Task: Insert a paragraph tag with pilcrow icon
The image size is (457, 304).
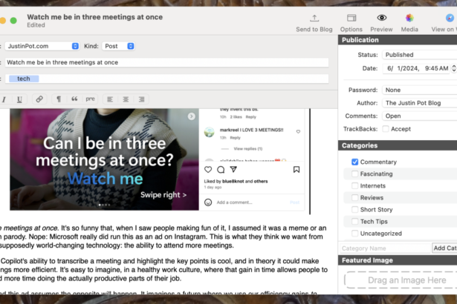Action: (58, 99)
